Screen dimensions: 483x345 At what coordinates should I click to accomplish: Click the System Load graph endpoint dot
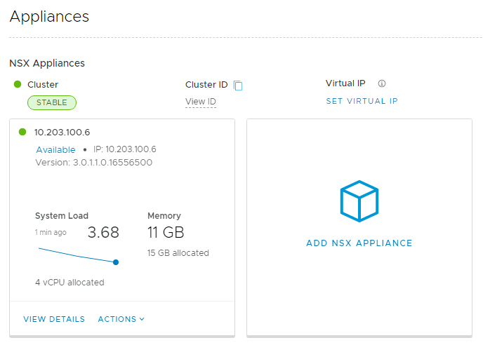tap(116, 262)
